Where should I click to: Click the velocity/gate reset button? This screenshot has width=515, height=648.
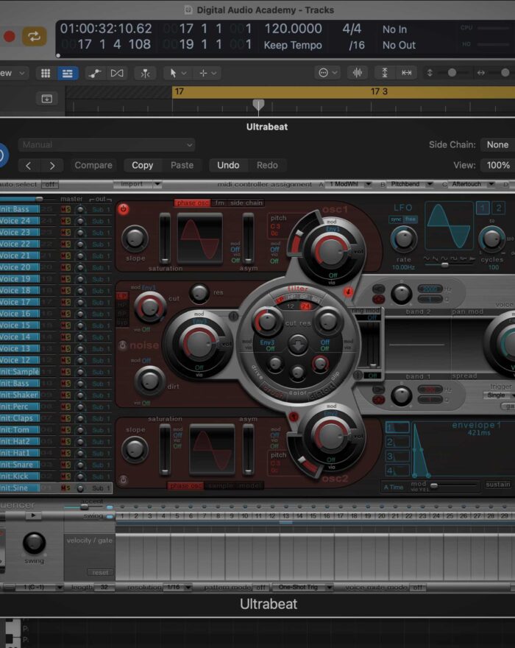(x=100, y=572)
